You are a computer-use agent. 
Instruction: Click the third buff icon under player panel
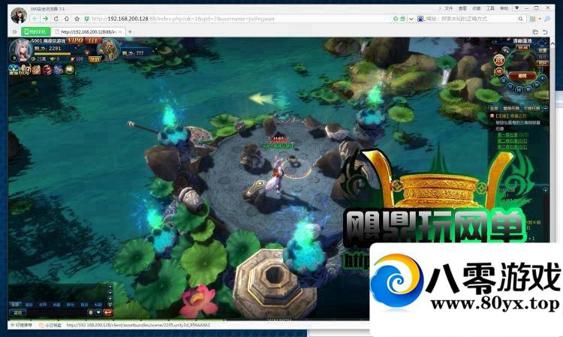pos(36,70)
